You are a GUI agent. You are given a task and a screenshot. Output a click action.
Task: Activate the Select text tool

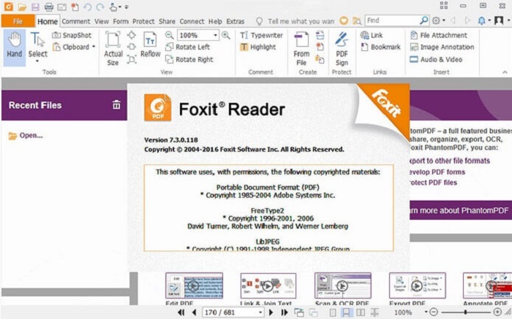click(x=37, y=47)
